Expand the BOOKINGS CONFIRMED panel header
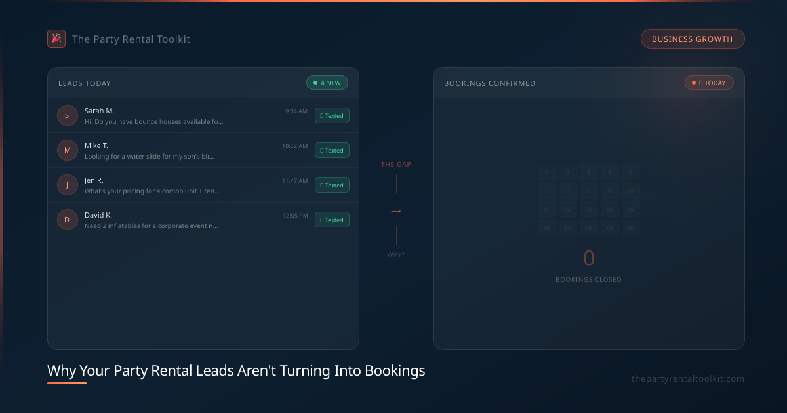 point(490,83)
